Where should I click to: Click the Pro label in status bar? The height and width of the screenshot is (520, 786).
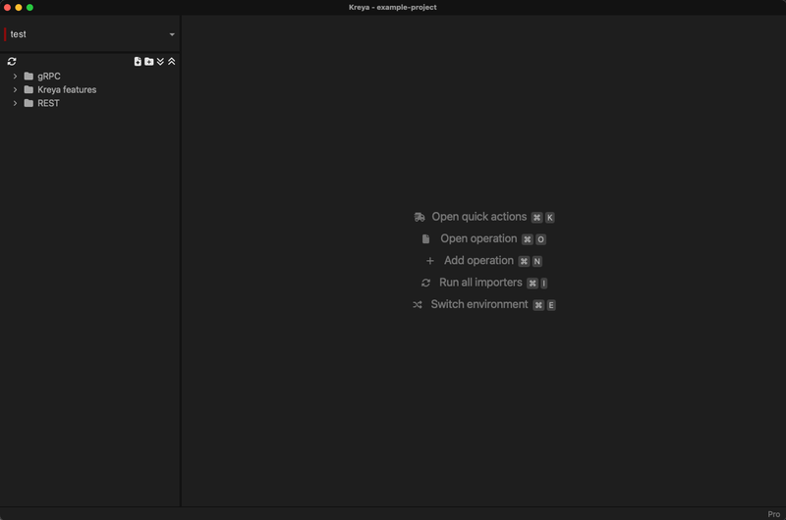(773, 514)
